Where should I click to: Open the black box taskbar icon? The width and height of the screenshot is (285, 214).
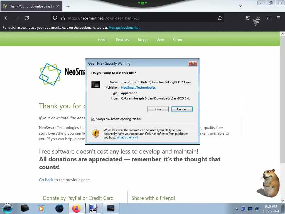pos(24,208)
